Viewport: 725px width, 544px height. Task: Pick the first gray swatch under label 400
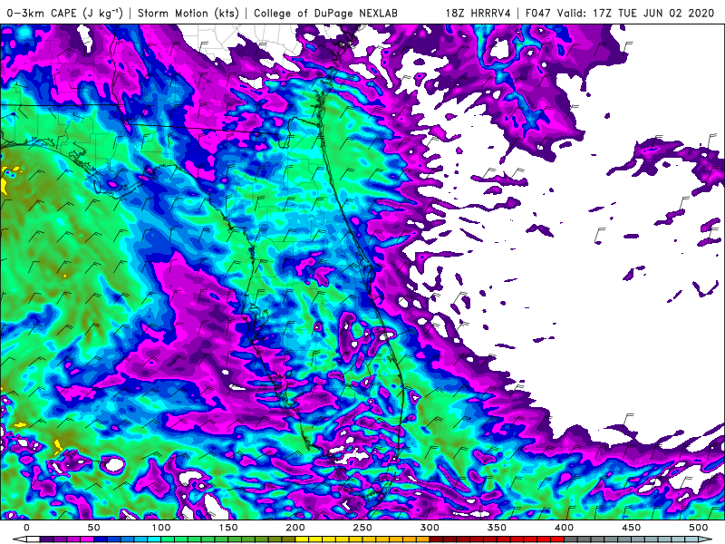click(x=571, y=539)
